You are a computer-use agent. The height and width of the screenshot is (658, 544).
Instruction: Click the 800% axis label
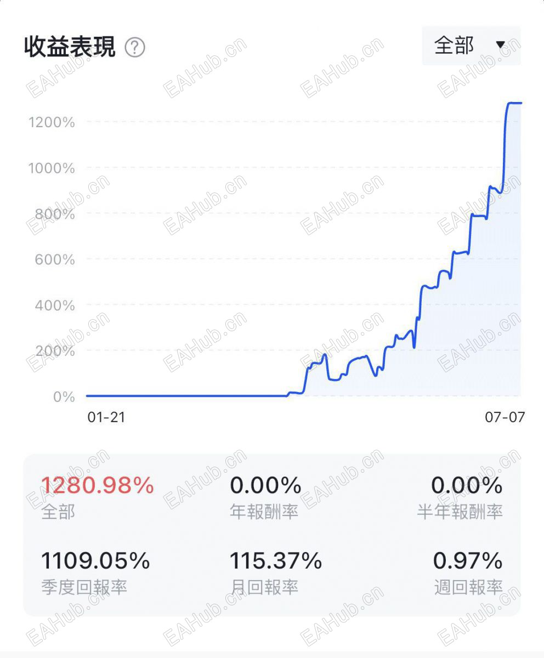point(55,214)
